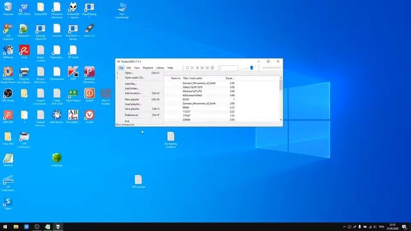Select the WPS Office desktop shortcut
The width and height of the screenshot is (411, 231).
click(x=24, y=8)
